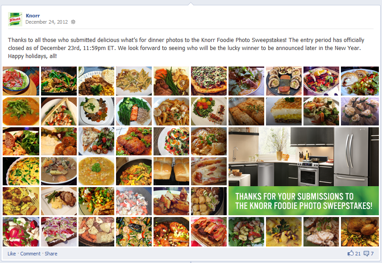Click the gear icon beside the post date
Viewport: 382px width, 263px height.
click(73, 22)
